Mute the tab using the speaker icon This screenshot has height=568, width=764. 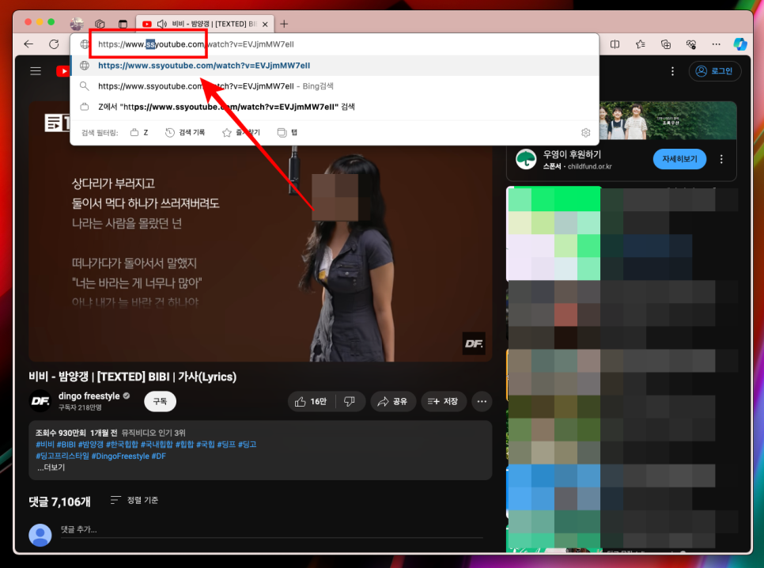pyautogui.click(x=162, y=24)
